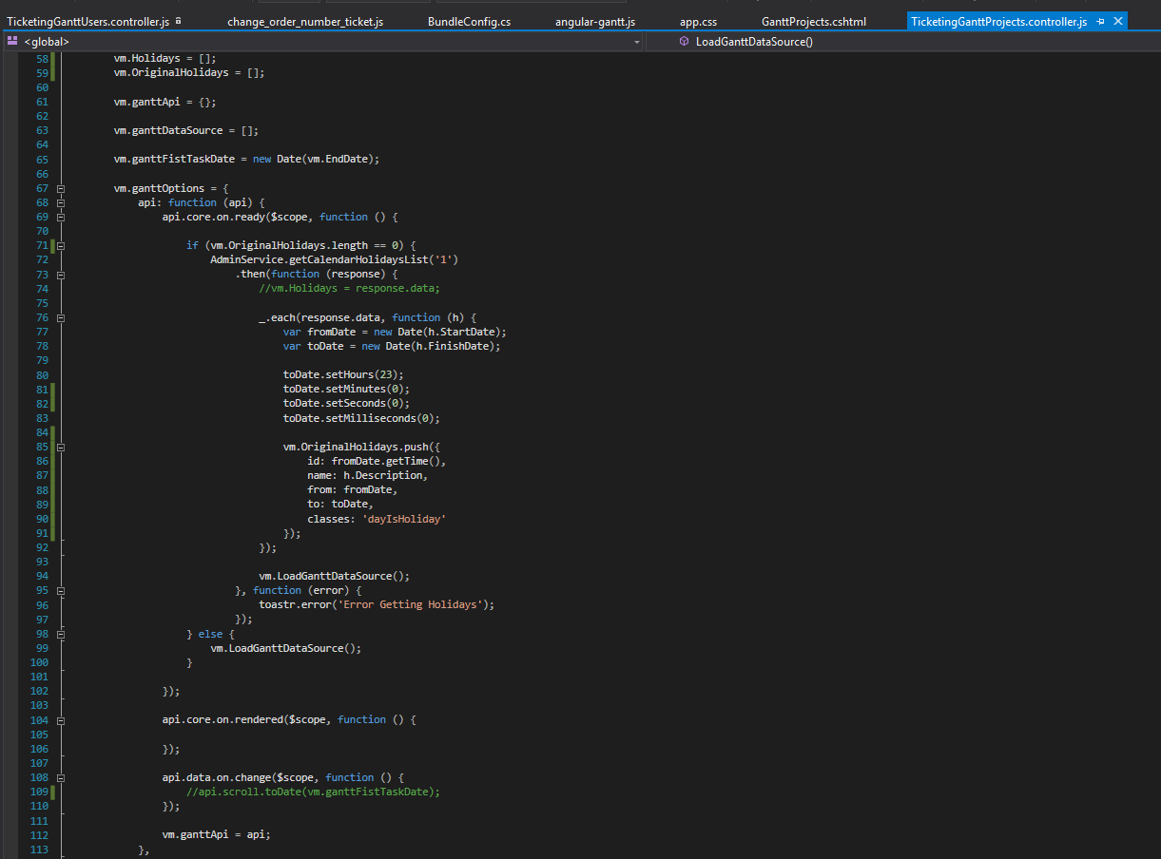Viewport: 1161px width, 859px height.
Task: Collapse the .then callback at line 73
Action: coord(59,274)
